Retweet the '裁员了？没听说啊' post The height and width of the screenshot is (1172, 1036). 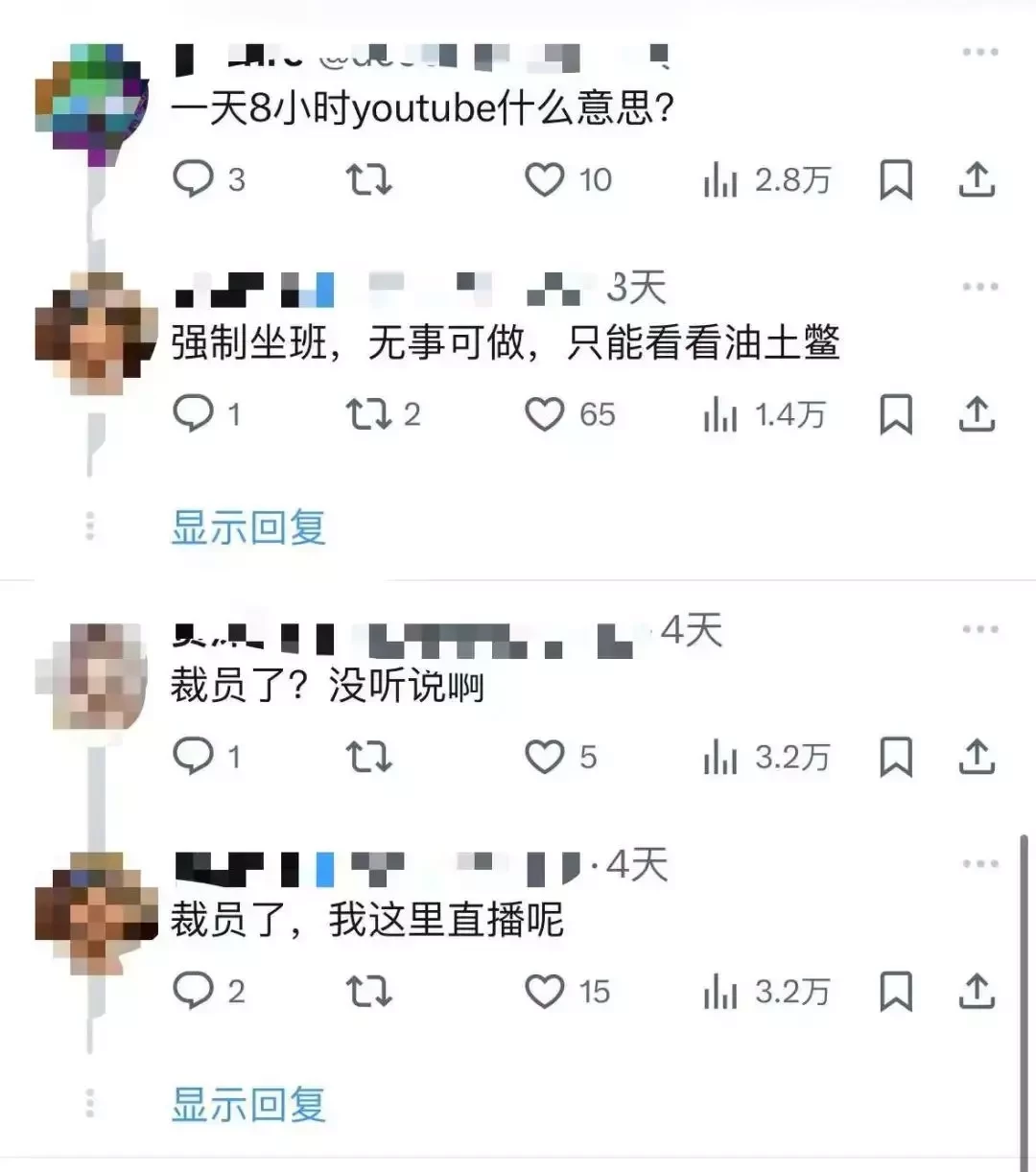pos(369,757)
